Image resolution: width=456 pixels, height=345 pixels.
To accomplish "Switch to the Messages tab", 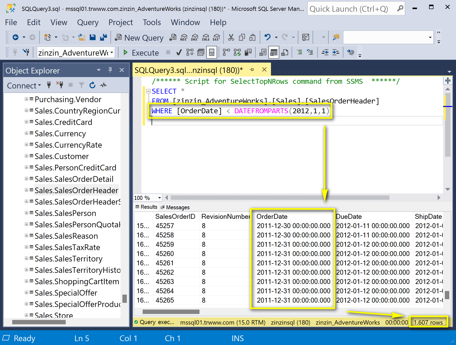I will pos(175,207).
